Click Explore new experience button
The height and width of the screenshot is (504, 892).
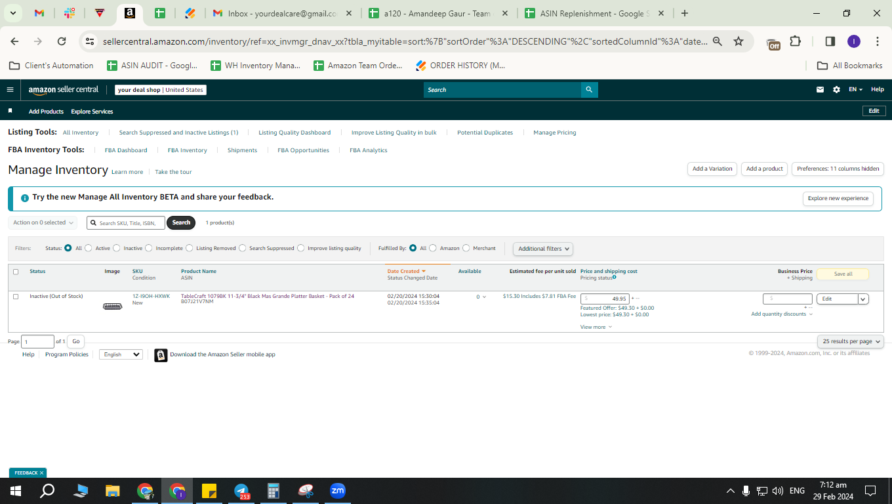[838, 198]
